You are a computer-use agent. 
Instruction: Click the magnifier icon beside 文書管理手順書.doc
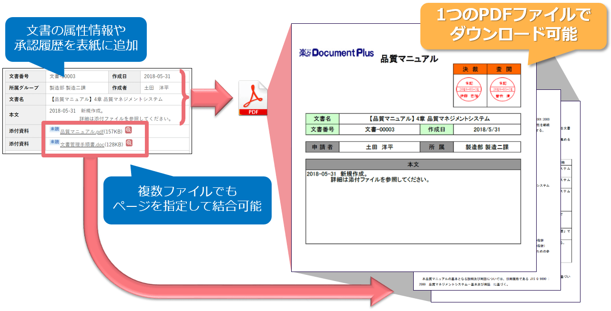(x=129, y=143)
